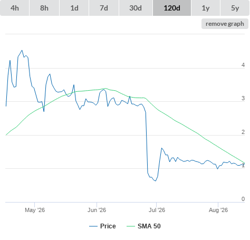Toggle the SMA 50 legend entry
The height and width of the screenshot is (240, 250).
149,226
